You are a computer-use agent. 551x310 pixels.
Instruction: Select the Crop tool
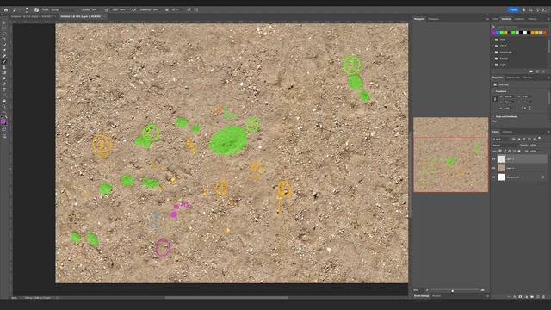pyautogui.click(x=4, y=40)
